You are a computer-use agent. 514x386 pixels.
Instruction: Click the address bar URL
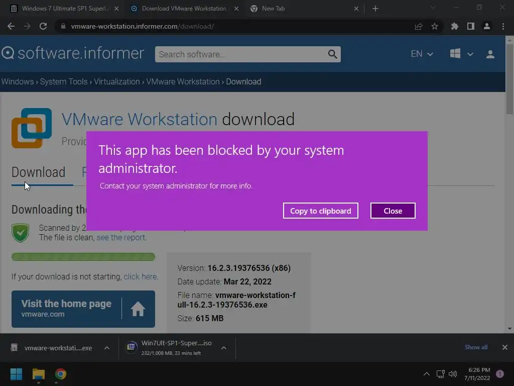142,27
